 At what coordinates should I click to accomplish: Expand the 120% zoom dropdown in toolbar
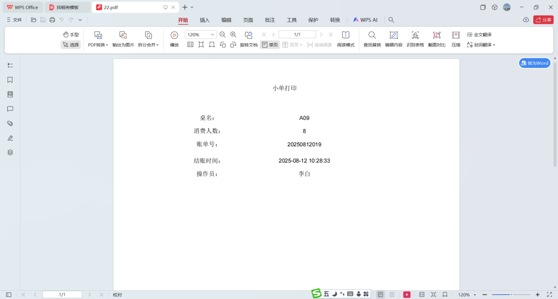click(212, 35)
